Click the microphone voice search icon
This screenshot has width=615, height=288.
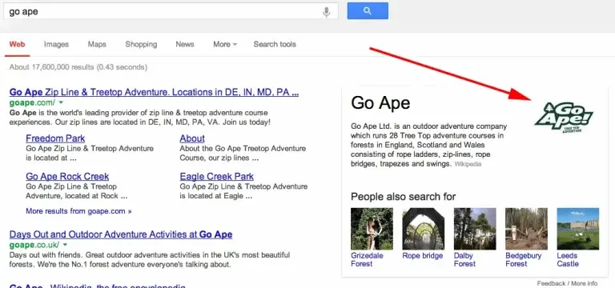coord(326,12)
